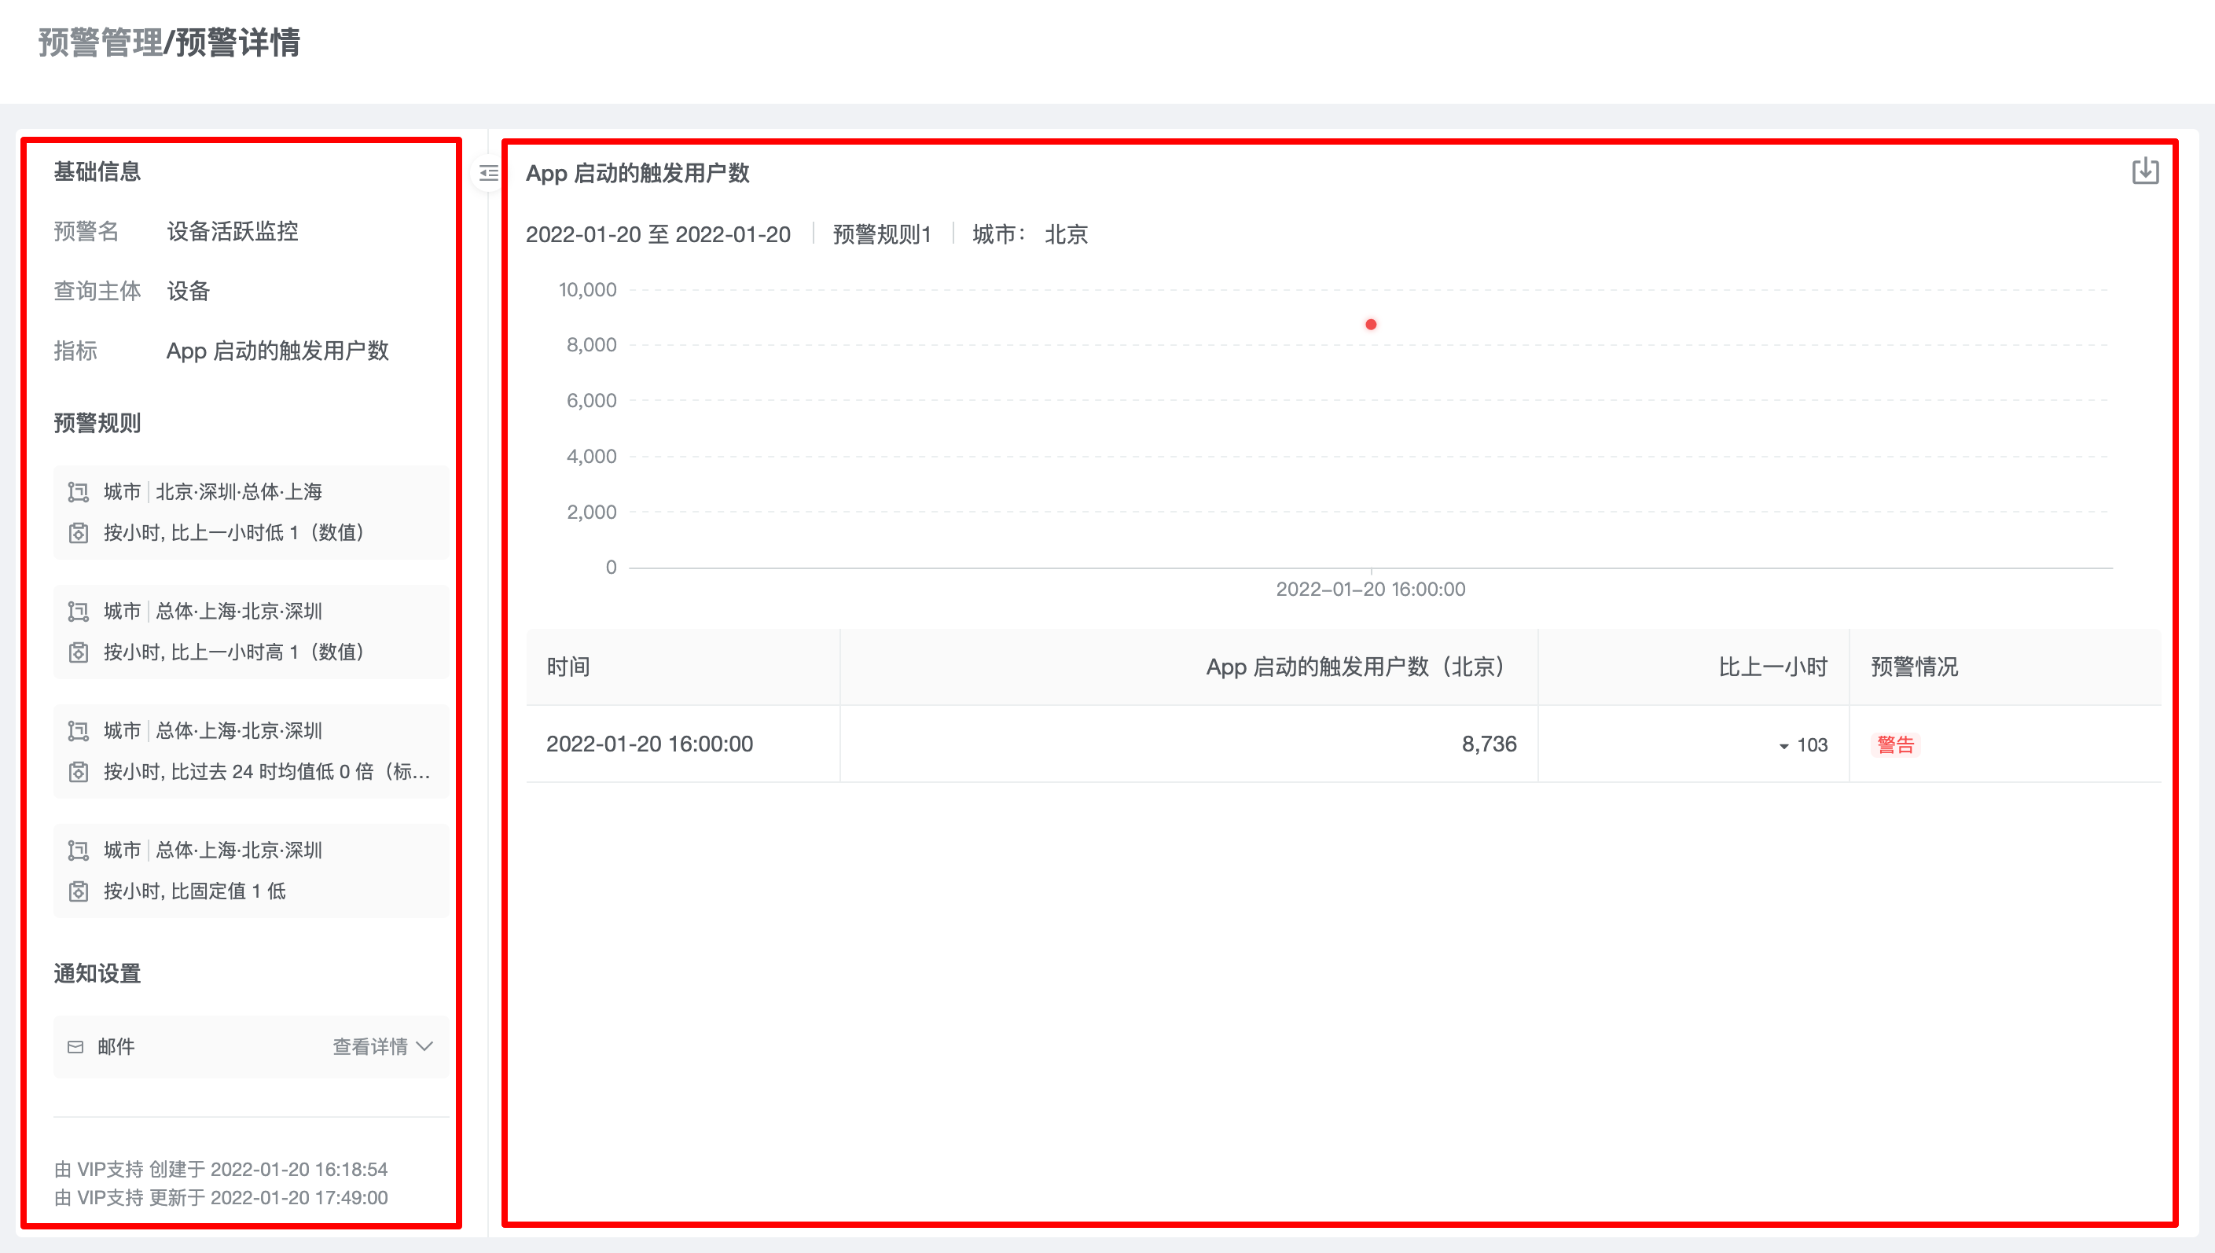Click the 警告 status tag

[1895, 745]
